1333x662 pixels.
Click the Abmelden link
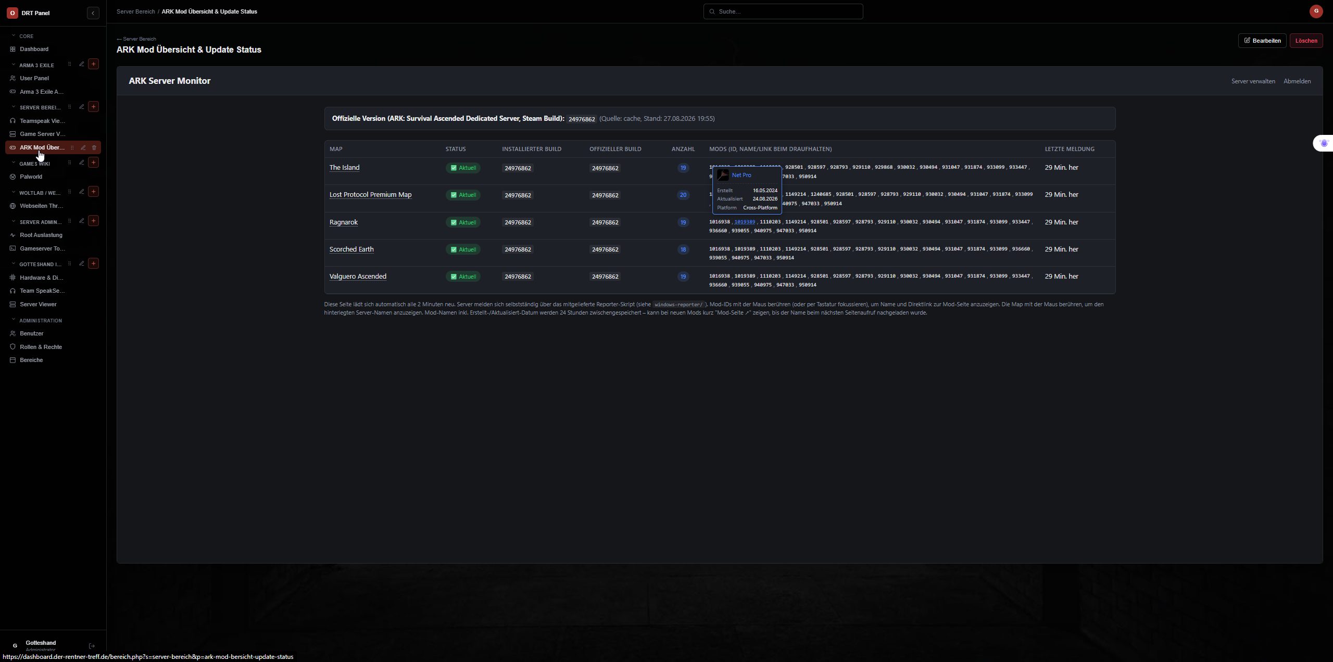click(1297, 81)
